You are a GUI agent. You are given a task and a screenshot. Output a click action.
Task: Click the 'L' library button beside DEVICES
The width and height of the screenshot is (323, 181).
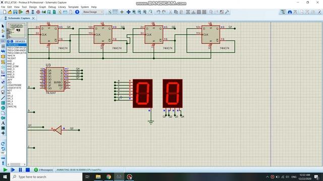tap(12, 41)
